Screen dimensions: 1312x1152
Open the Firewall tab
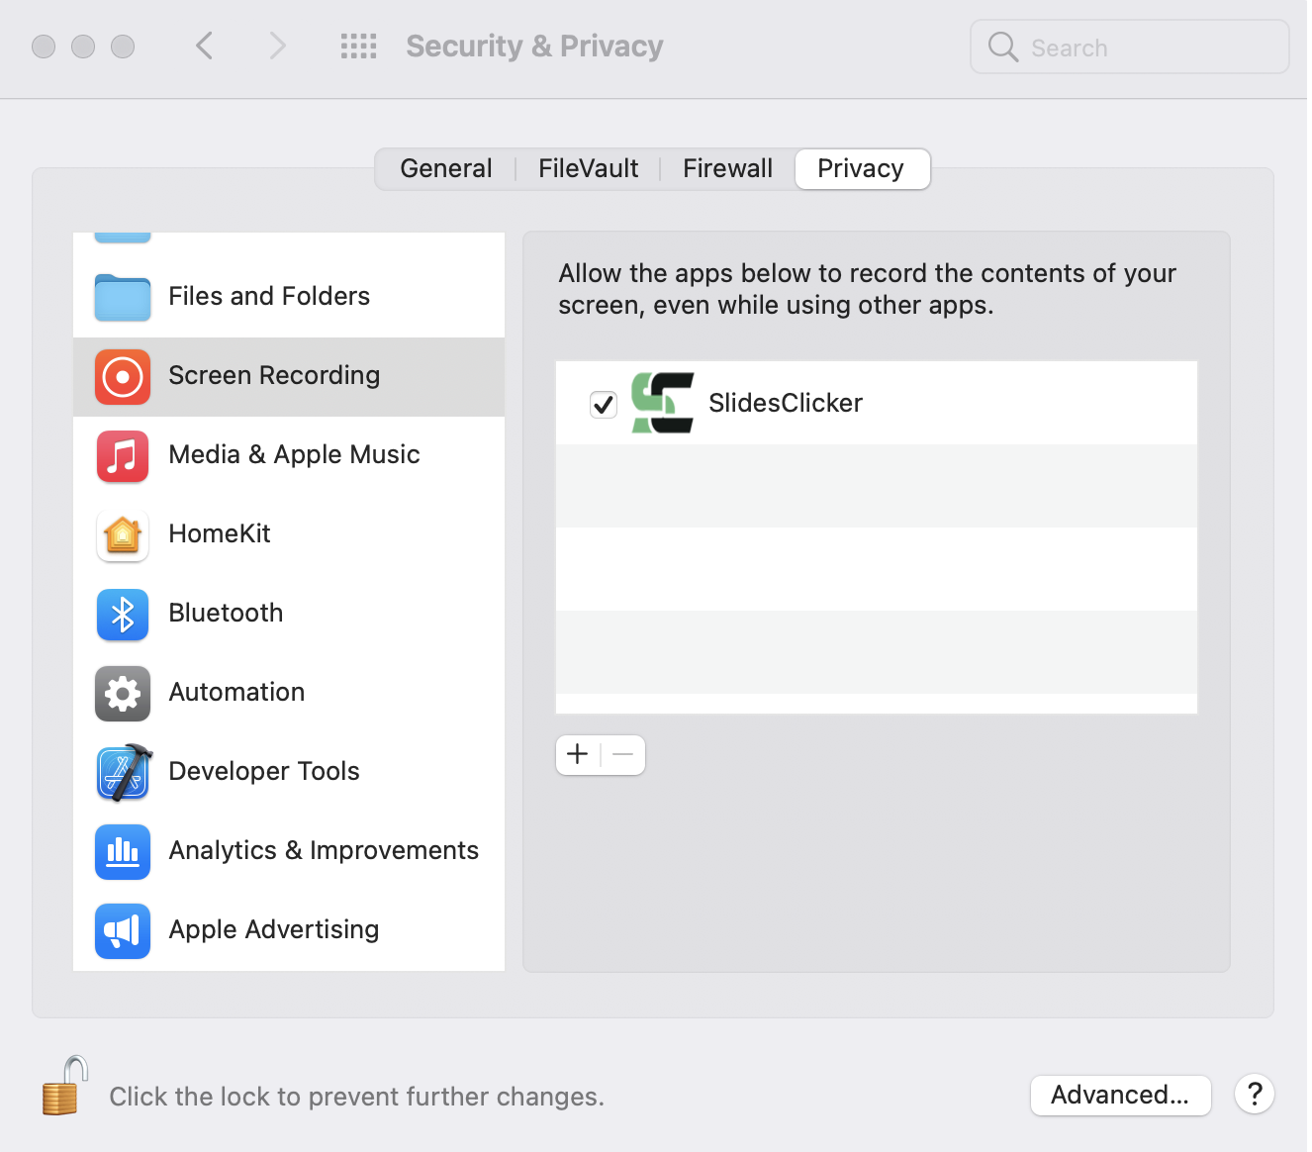[x=728, y=169]
